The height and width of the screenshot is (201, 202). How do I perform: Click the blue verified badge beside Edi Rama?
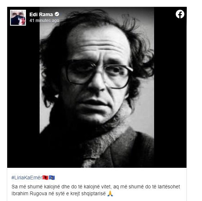57,14
